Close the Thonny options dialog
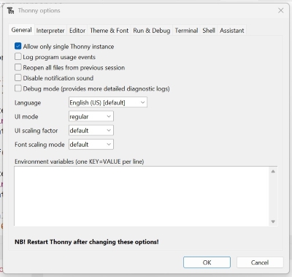The image size is (292, 277). point(281,10)
